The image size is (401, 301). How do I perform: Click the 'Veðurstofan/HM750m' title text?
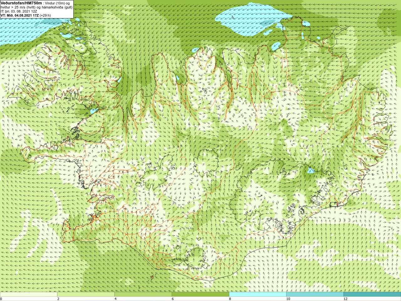tap(21, 3)
